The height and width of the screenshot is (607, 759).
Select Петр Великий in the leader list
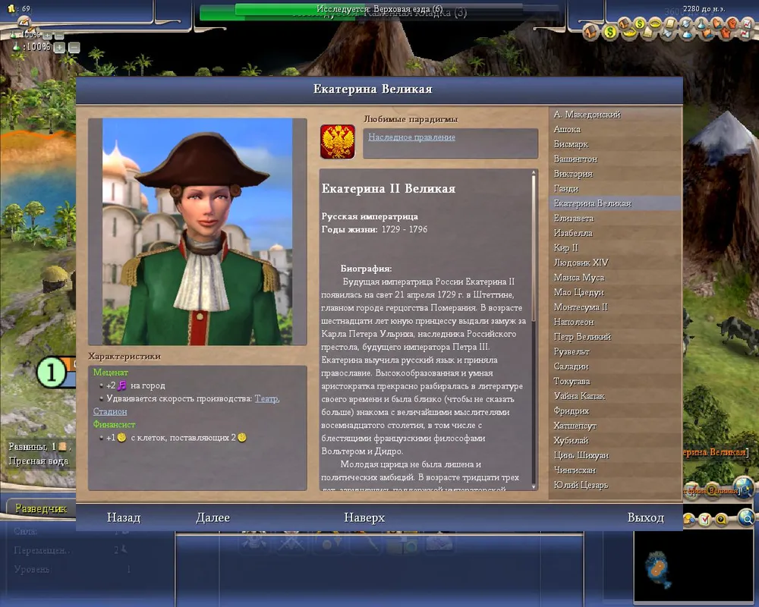pyautogui.click(x=615, y=336)
